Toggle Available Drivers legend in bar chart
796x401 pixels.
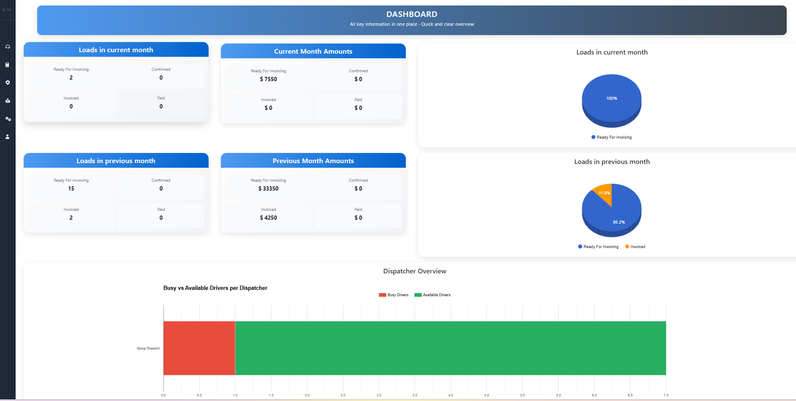click(x=432, y=295)
